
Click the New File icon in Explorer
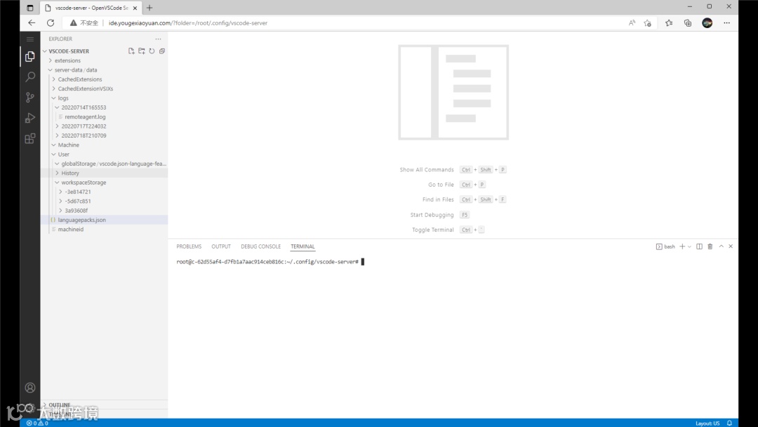pos(131,51)
